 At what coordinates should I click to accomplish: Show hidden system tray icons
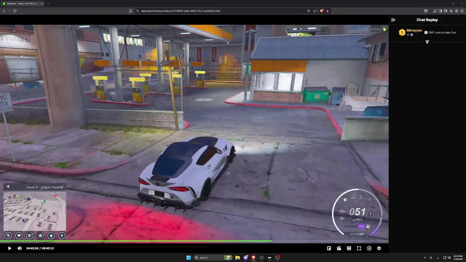point(425,258)
